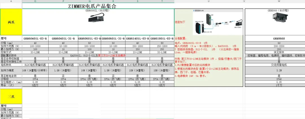Select the '1千万' lifetime cell
Viewport: 305px width, 119px height.
[279, 85]
